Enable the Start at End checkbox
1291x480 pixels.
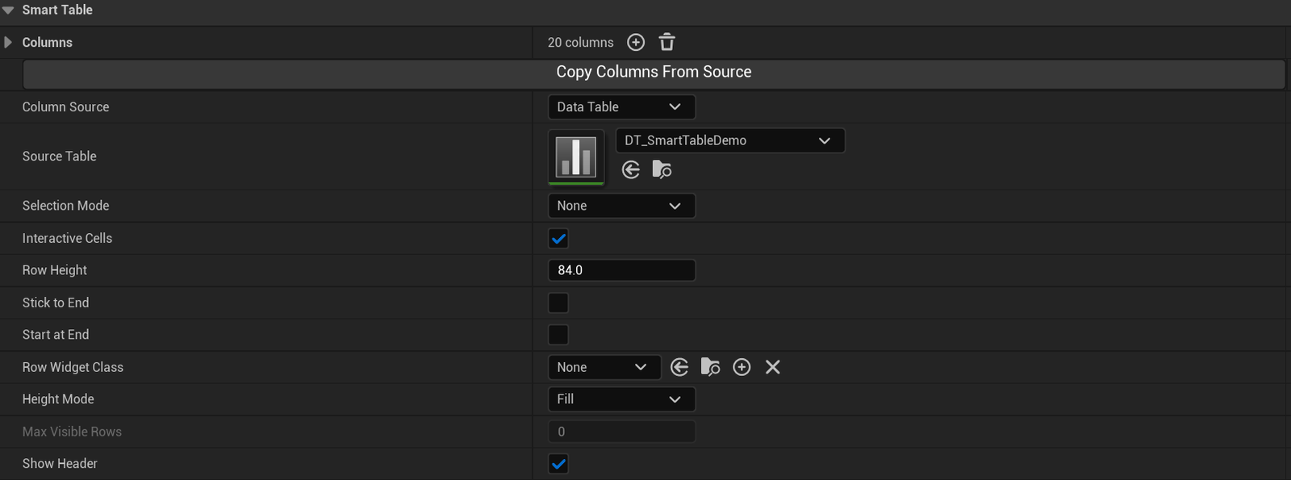pyautogui.click(x=558, y=335)
